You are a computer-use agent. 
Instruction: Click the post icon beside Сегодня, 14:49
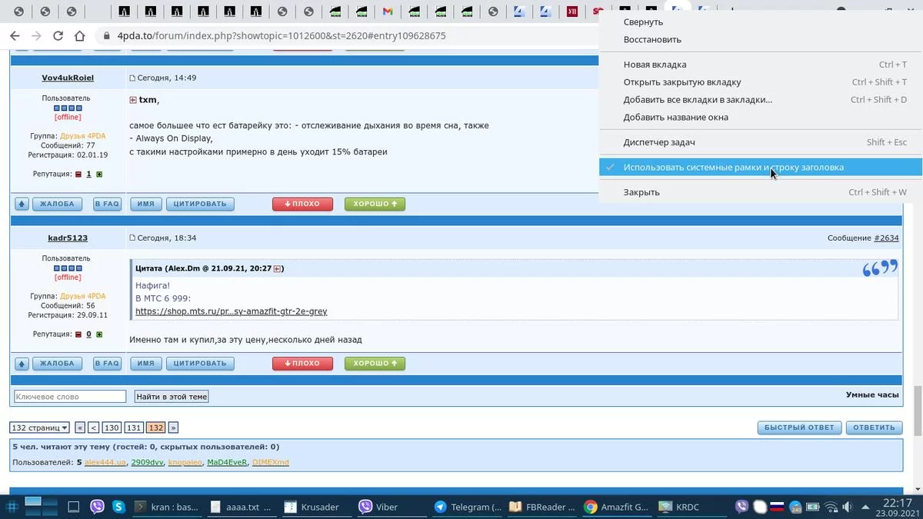point(132,78)
